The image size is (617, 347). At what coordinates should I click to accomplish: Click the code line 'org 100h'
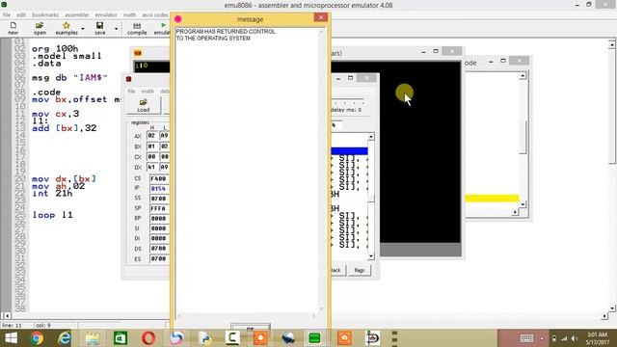tap(55, 49)
